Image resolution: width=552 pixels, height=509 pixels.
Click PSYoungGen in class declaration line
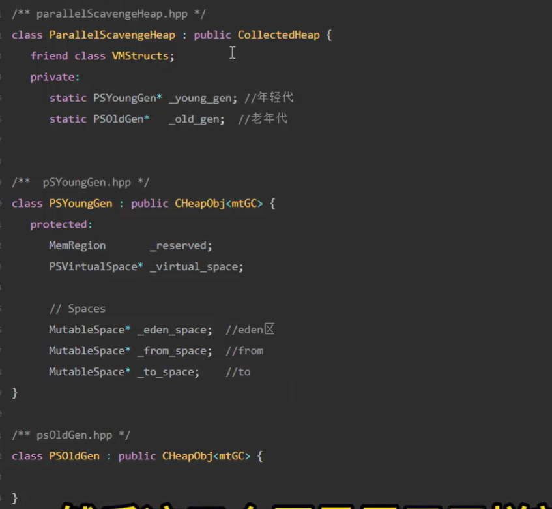pyautogui.click(x=81, y=203)
